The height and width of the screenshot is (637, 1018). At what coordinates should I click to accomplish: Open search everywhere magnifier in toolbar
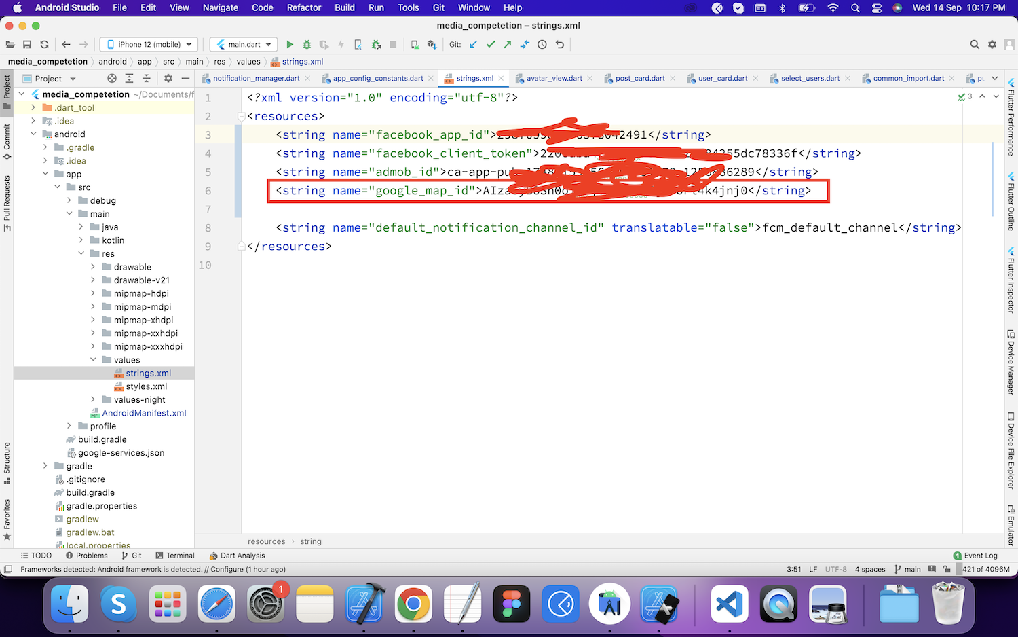(975, 45)
